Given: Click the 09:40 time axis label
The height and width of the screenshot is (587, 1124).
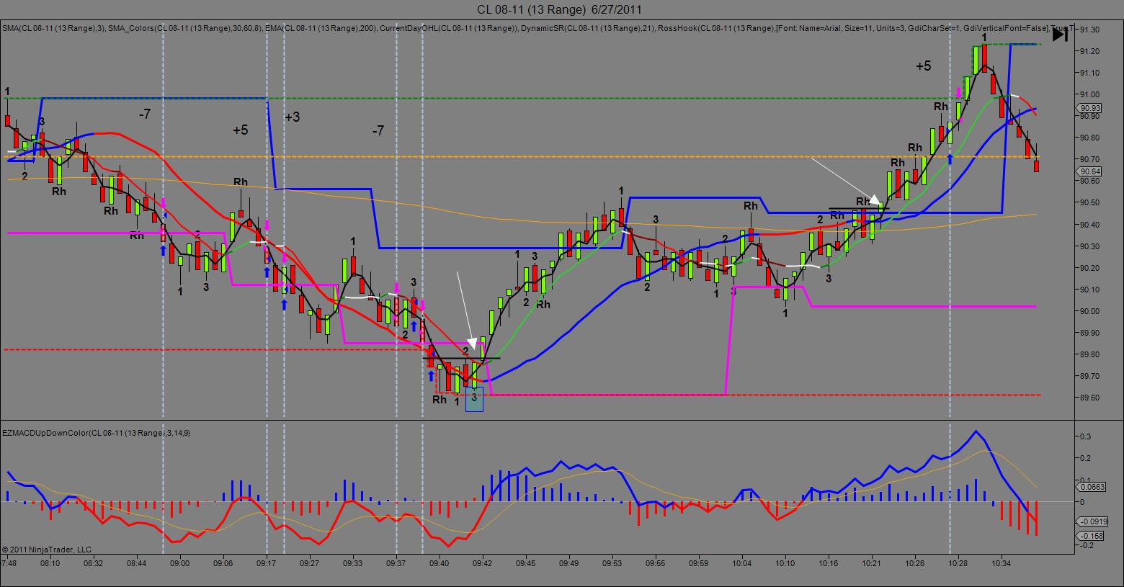Looking at the screenshot, I should click(x=440, y=563).
